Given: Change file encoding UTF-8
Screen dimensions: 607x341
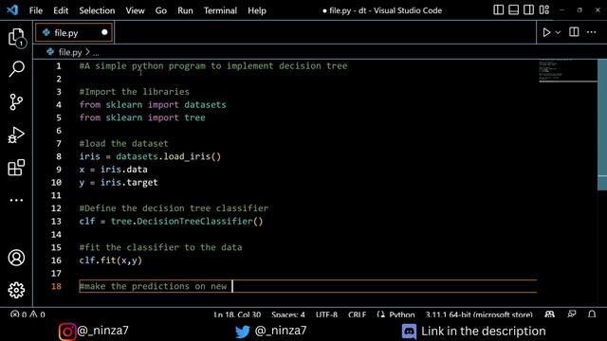Looking at the screenshot, I should (x=326, y=314).
